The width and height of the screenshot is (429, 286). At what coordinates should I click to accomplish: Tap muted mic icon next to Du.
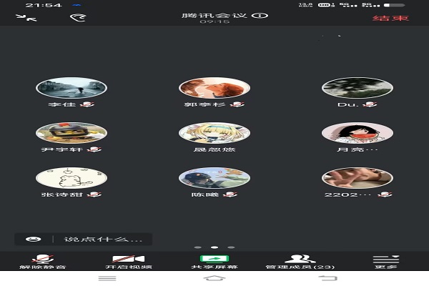coord(370,104)
